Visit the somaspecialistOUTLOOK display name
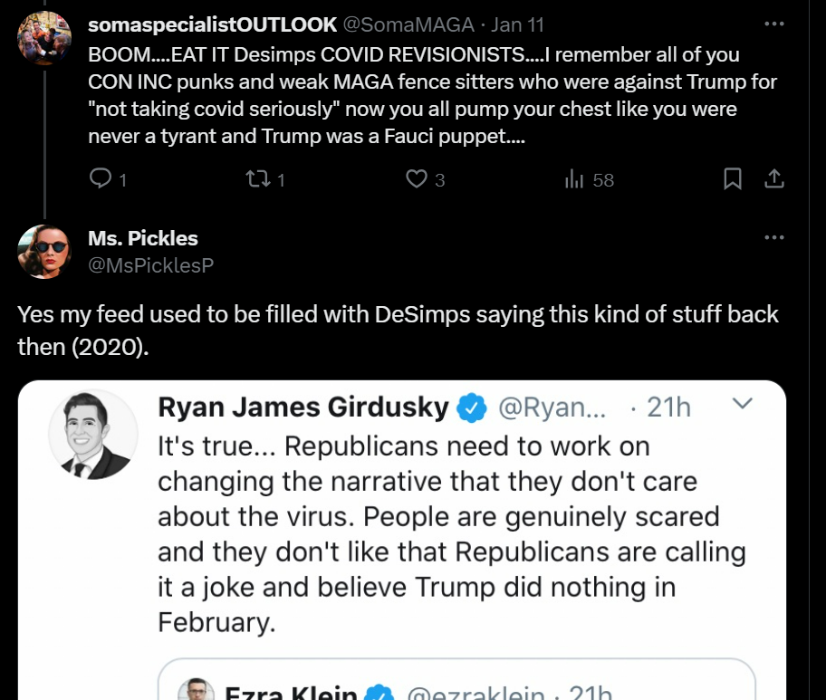The image size is (826, 700). click(x=212, y=24)
